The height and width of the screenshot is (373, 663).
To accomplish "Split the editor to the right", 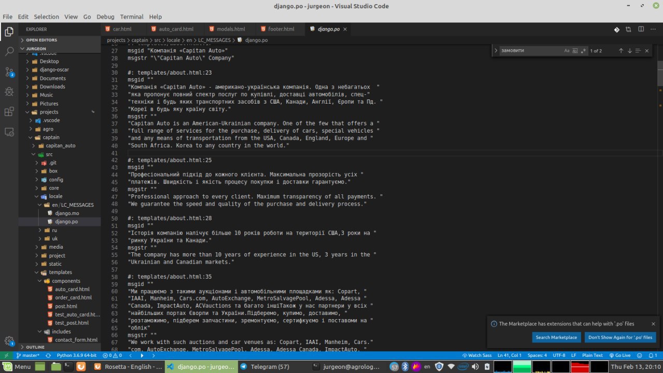I will coord(640,30).
